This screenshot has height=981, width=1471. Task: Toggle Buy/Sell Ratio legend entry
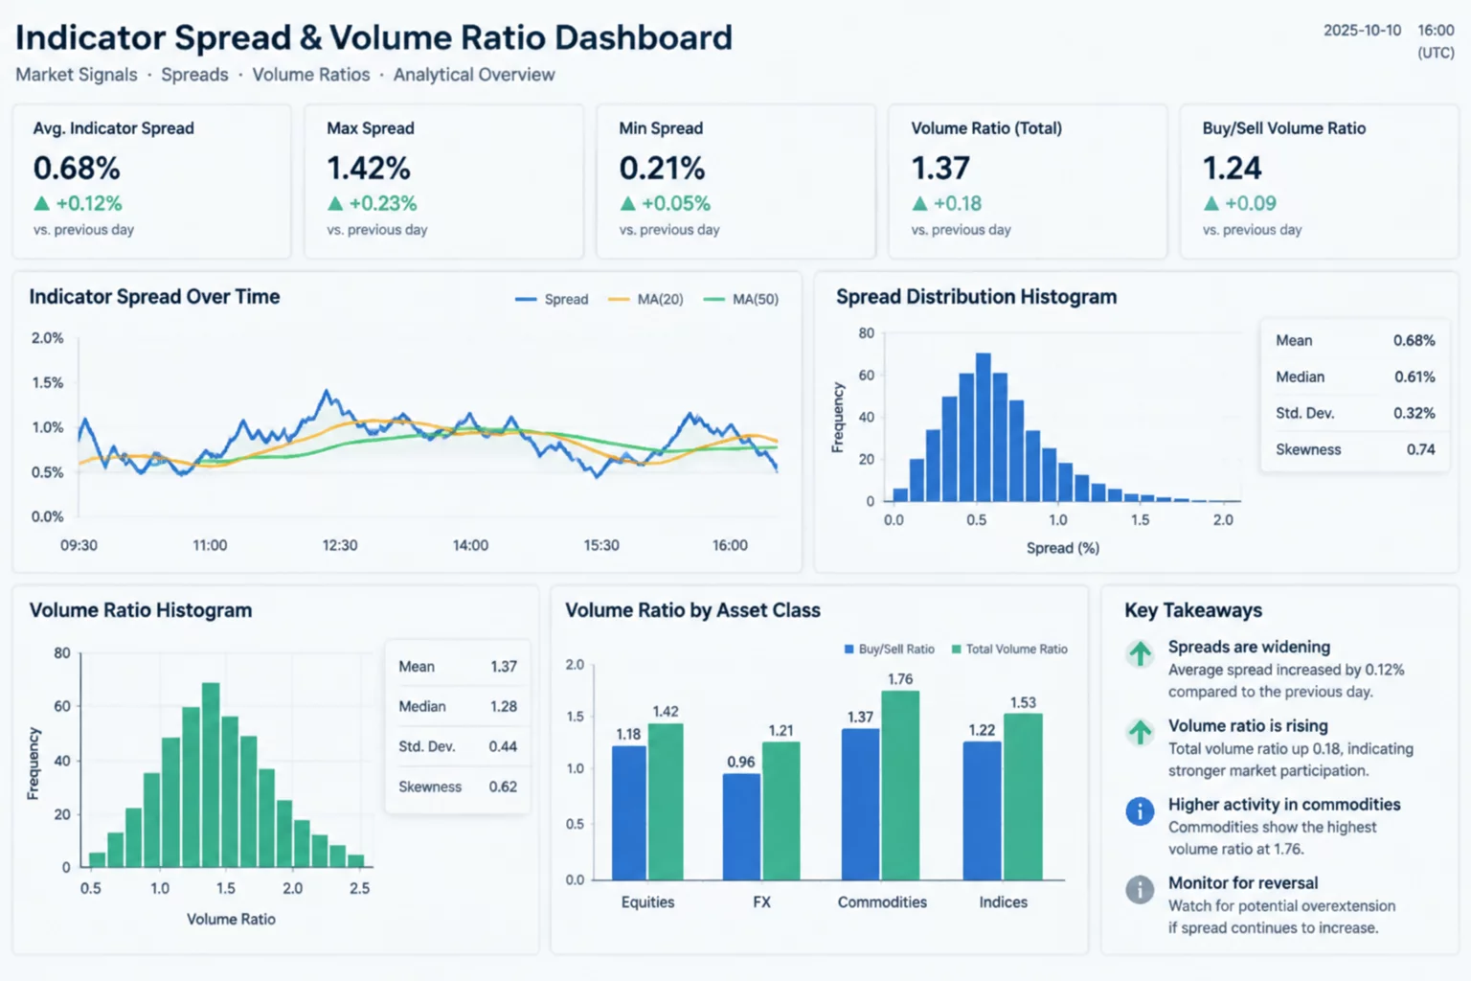(889, 649)
